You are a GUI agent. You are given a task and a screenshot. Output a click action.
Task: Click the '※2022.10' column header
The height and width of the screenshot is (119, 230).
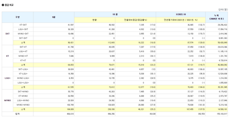pyautogui.click(x=181, y=14)
